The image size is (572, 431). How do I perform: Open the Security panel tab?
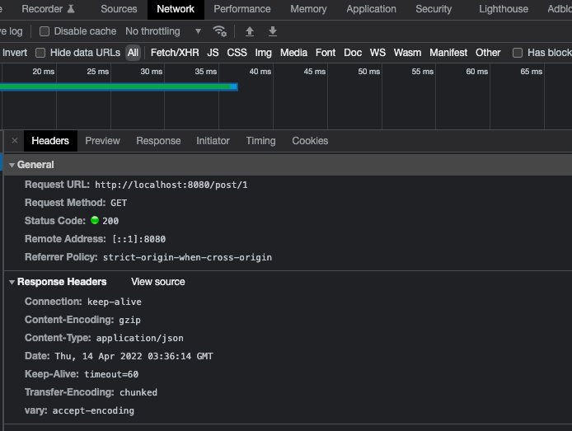(434, 9)
